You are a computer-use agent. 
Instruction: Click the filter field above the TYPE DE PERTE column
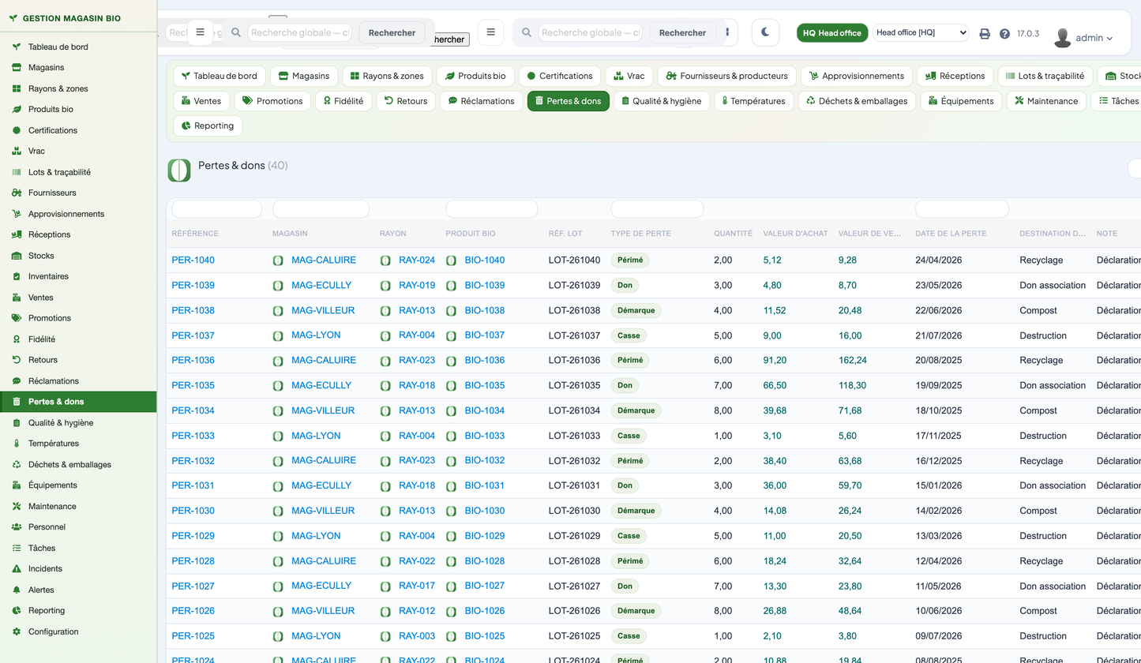click(657, 209)
